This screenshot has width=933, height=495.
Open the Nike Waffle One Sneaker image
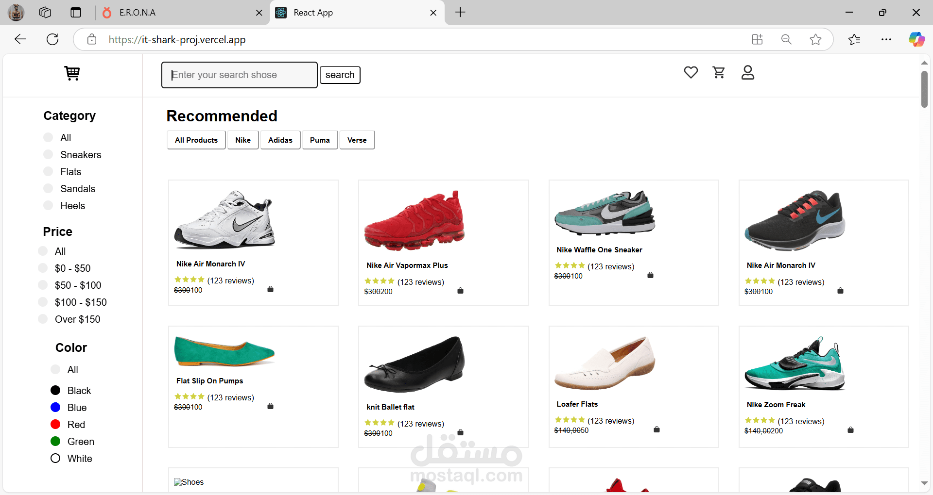coord(605,213)
